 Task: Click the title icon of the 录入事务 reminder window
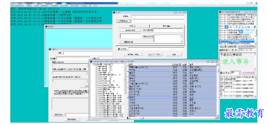pos(220,12)
